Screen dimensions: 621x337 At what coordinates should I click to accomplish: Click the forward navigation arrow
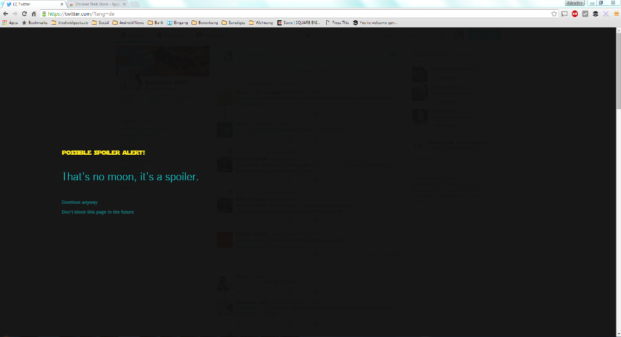(x=15, y=14)
